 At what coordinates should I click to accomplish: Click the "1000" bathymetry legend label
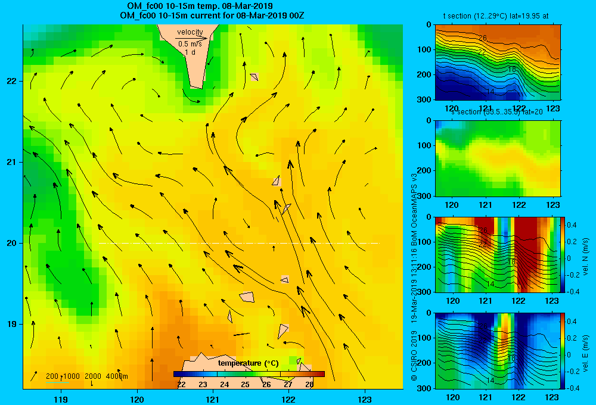(72, 376)
